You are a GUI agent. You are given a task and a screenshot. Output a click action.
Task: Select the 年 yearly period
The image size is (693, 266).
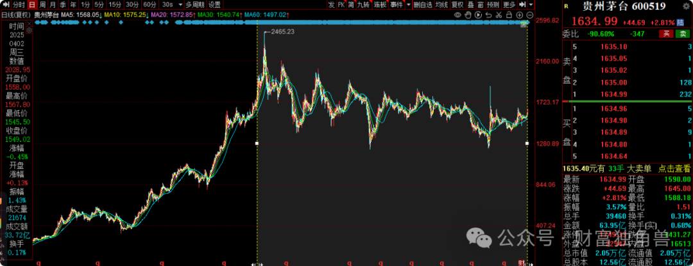click(x=73, y=4)
